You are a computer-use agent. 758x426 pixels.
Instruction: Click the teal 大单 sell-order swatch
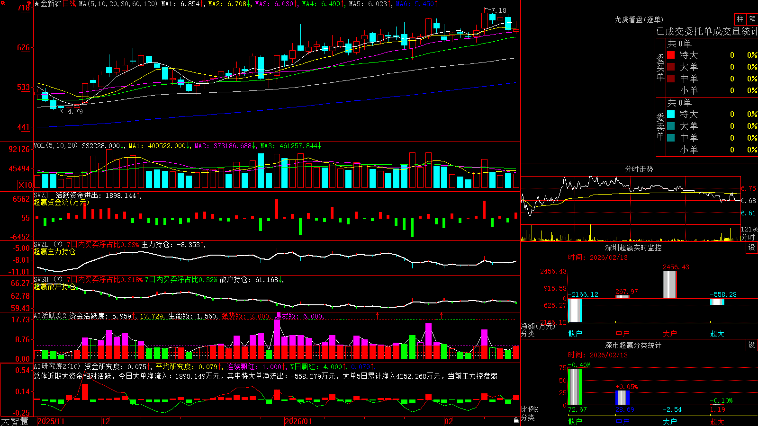click(671, 126)
